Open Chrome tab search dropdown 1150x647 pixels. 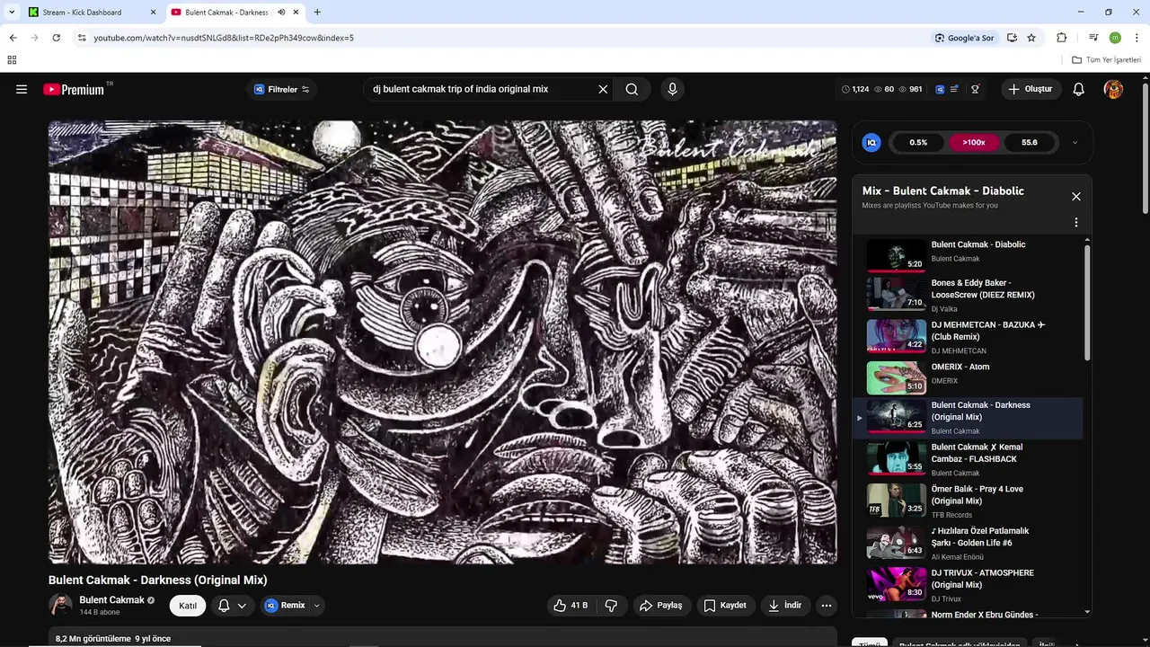[13, 13]
